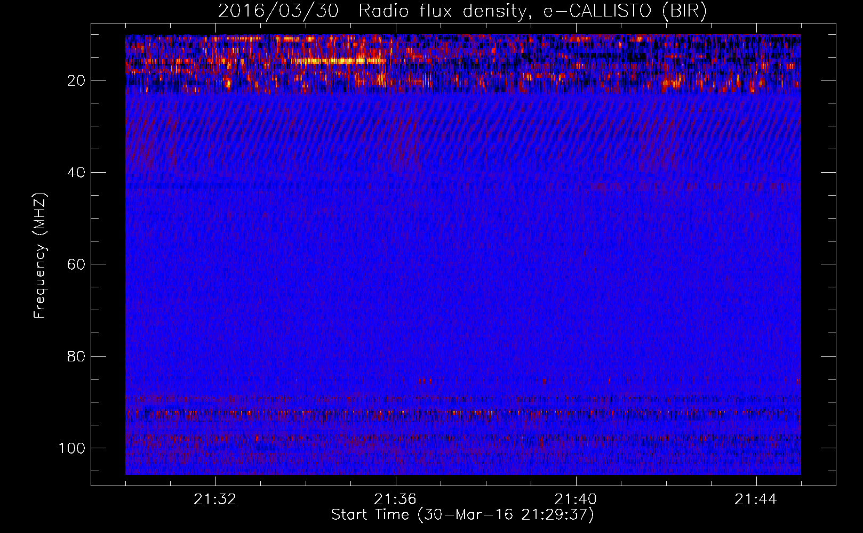Click the "80" frequency tick label

76,356
